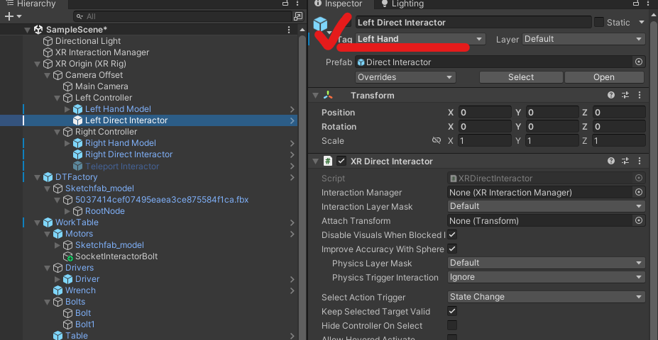Viewport: 658px width, 340px height.
Task: Select Teleport Interactor in hierarchy
Action: [x=122, y=166]
